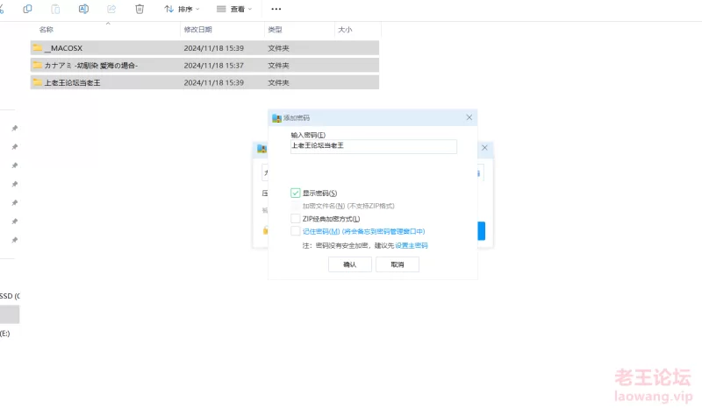Image resolution: width=702 pixels, height=408 pixels.
Task: Enable the ZIP经典加密方式 checkbox
Action: pos(296,219)
